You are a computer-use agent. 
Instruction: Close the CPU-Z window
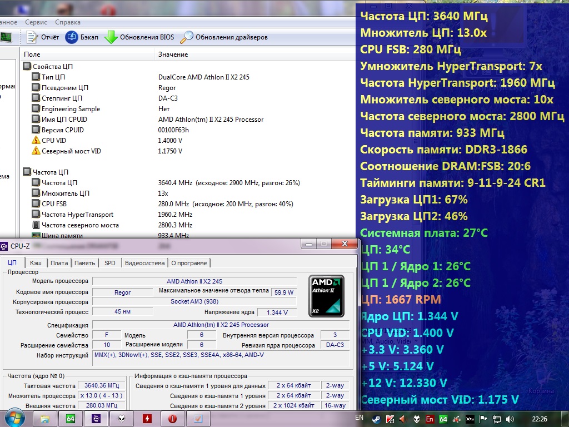click(345, 244)
